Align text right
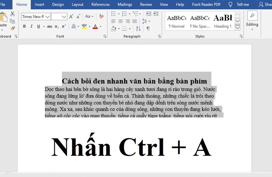This screenshot has height=177, width=272. [128, 21]
